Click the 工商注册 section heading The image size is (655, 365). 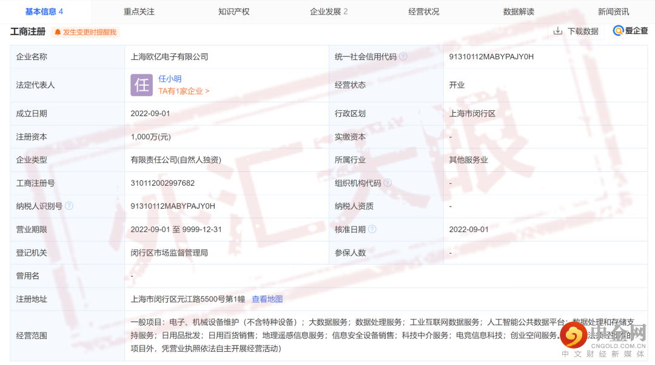click(27, 31)
